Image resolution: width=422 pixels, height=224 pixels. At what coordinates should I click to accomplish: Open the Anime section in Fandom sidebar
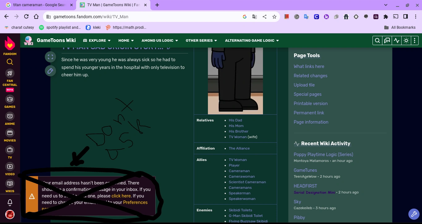pyautogui.click(x=10, y=119)
